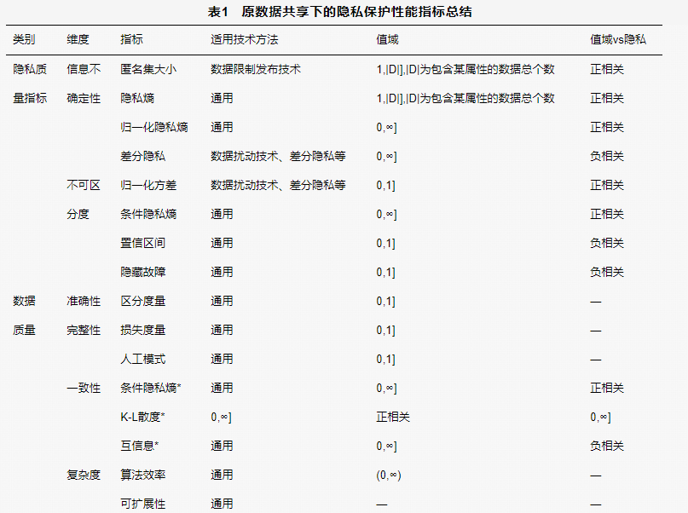Click the table title 表1 原数据共享下的隐私保护性能指标总结
The height and width of the screenshot is (513, 688).
click(x=344, y=12)
